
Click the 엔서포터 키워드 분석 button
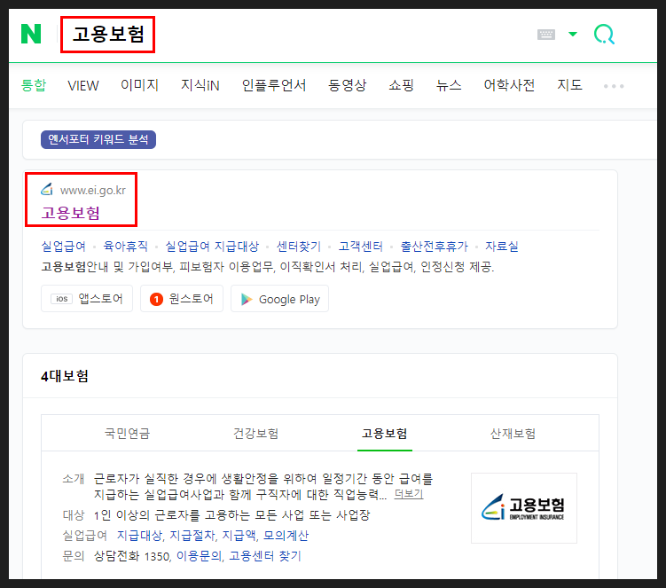(x=98, y=139)
